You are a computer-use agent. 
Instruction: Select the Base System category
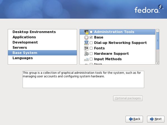(x=42, y=53)
